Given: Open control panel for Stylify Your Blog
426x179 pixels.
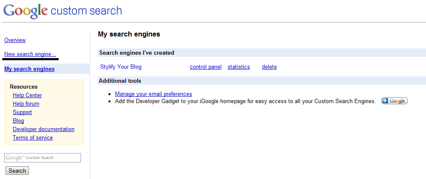Looking at the screenshot, I should 206,67.
